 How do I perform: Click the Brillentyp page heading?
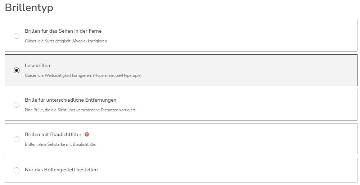click(29, 8)
